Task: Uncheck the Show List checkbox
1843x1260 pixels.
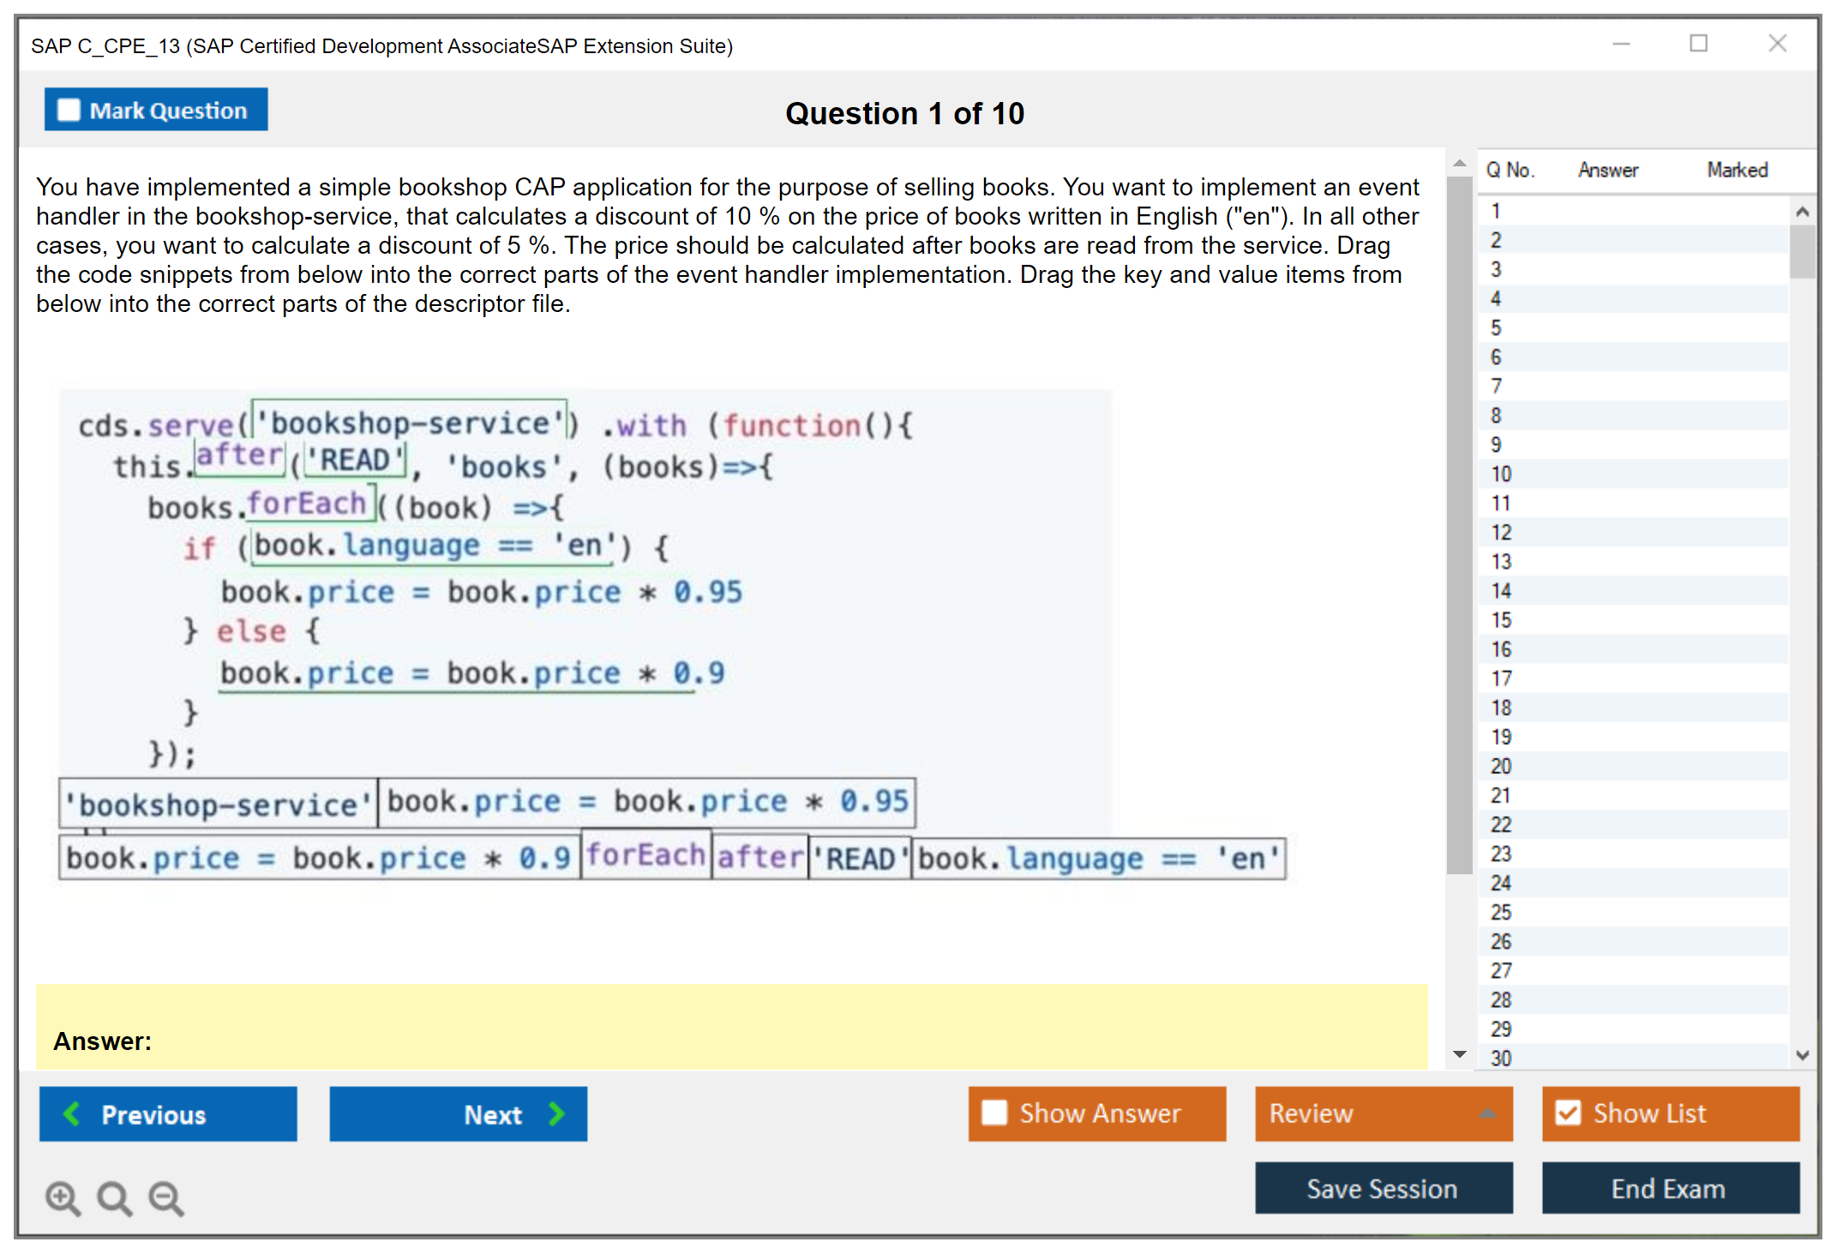Action: 1568,1113
